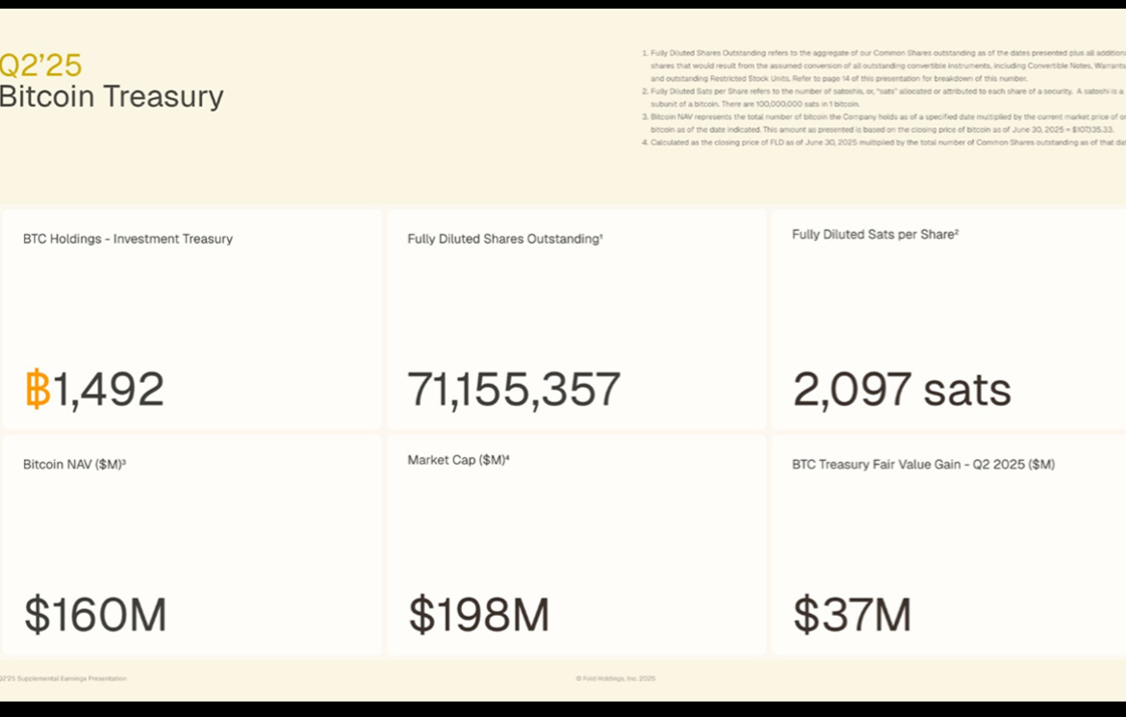Click footnote 2 about Fully Diluted Sats per Share
This screenshot has height=717, width=1126.
coord(883,98)
